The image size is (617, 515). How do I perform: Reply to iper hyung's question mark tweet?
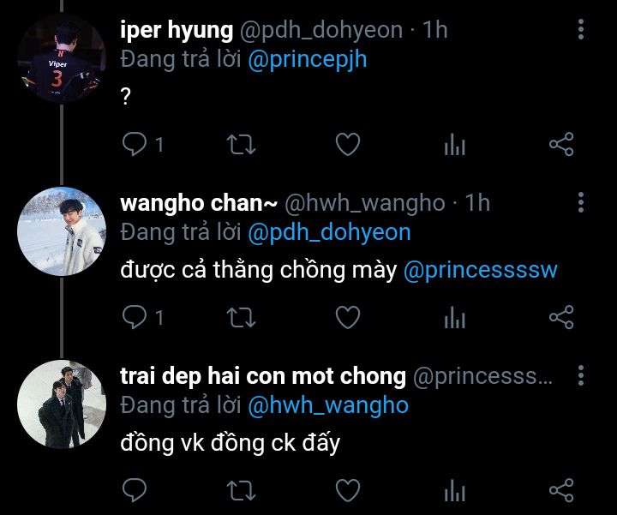(x=135, y=144)
